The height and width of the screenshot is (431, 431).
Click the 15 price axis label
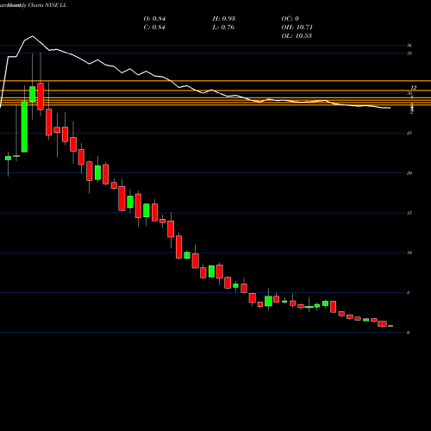pyautogui.click(x=409, y=213)
